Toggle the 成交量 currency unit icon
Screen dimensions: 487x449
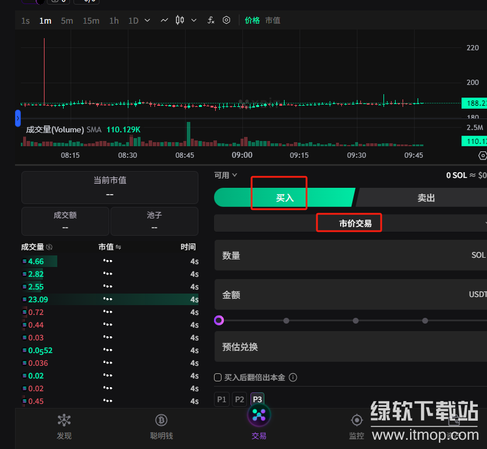click(49, 247)
